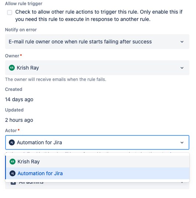Click the Owner field label
The image size is (196, 198).
coord(12,56)
